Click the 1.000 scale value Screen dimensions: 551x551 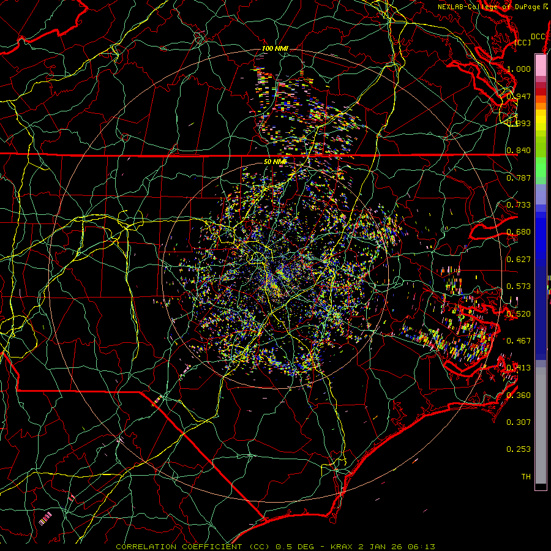tap(519, 69)
